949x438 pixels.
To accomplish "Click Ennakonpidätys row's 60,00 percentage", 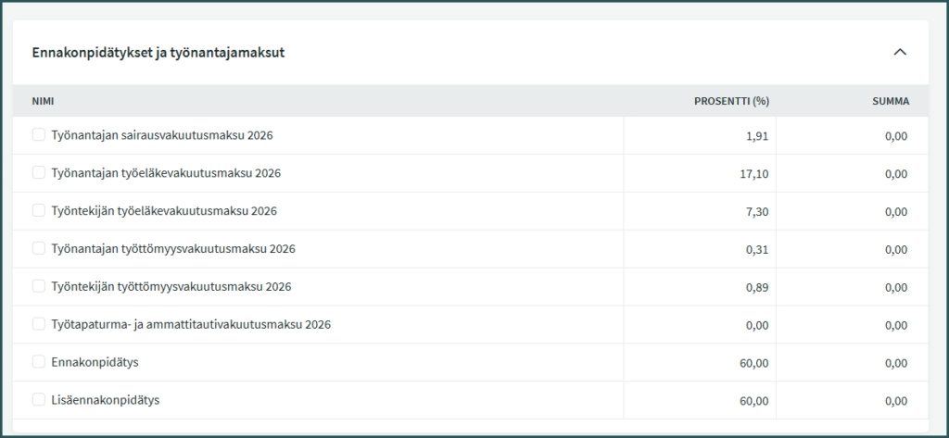I will tap(753, 363).
